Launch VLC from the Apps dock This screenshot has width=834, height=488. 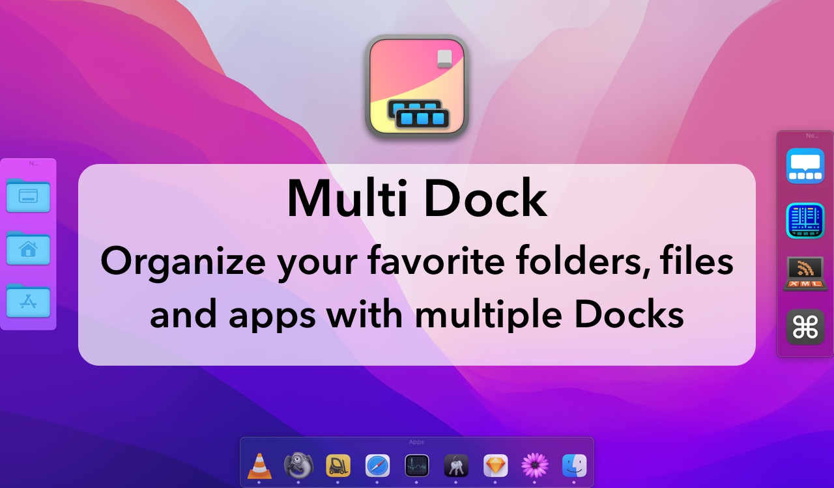pos(261,466)
